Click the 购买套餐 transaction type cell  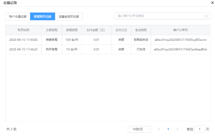(x=52, y=49)
